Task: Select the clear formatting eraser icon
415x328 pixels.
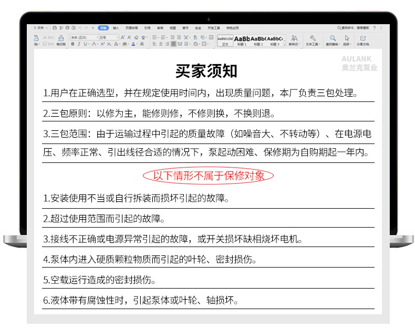Action: [x=136, y=38]
